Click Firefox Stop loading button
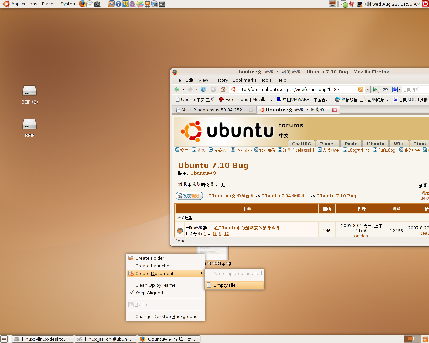This screenshot has width=429, height=343. (x=213, y=89)
